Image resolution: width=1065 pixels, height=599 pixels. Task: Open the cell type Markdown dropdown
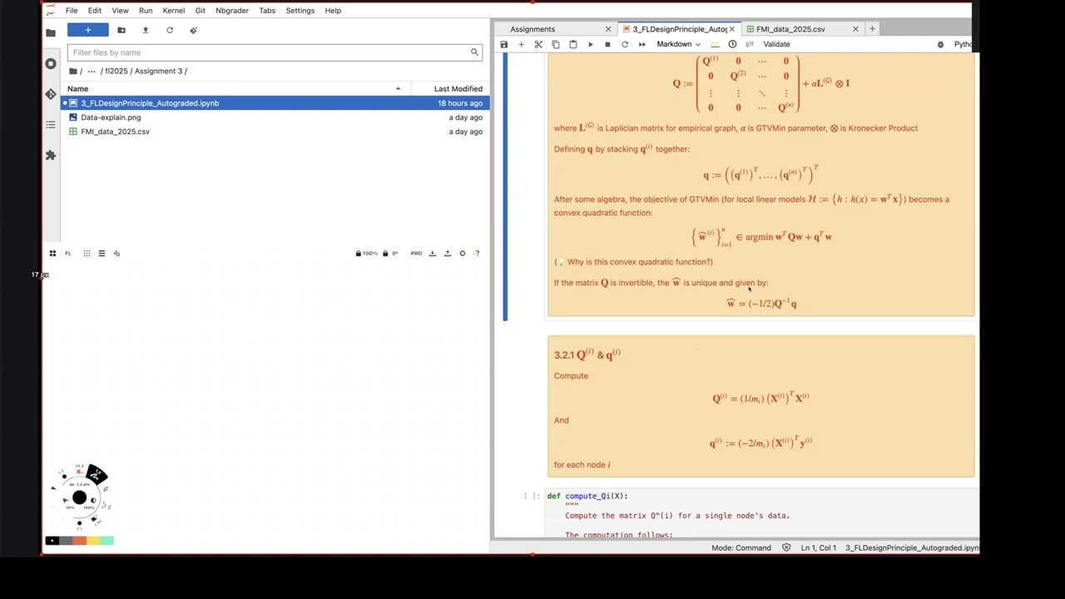tap(678, 44)
